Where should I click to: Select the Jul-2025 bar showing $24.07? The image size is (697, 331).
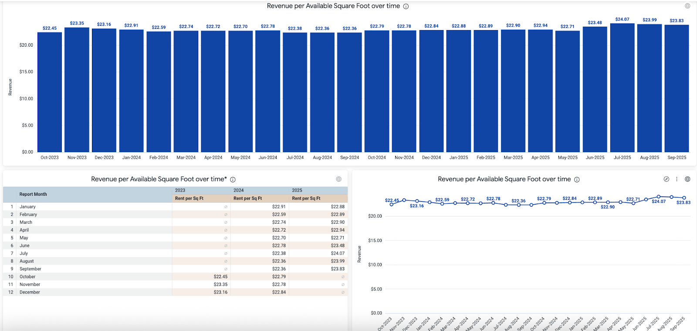point(622,87)
